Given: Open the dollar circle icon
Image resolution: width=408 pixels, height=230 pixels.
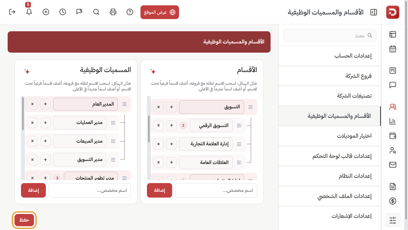Looking at the screenshot, I should [393, 201].
